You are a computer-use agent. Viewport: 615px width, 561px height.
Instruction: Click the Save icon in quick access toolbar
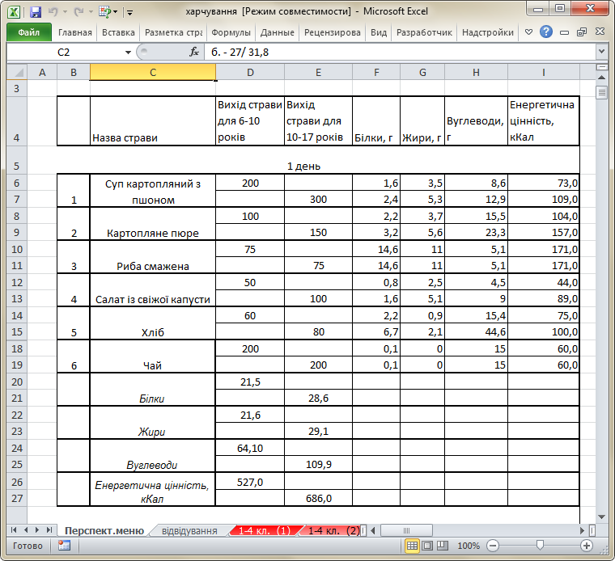[36, 12]
